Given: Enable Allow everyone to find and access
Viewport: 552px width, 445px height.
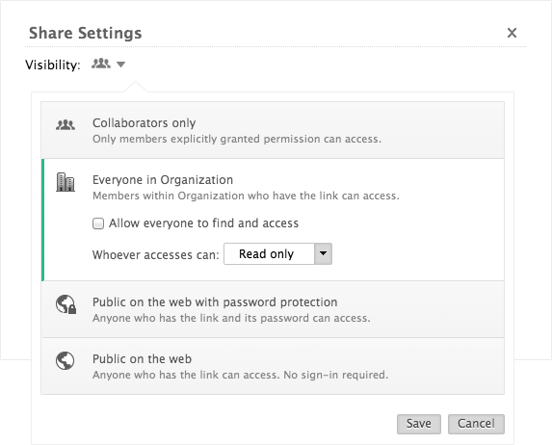Looking at the screenshot, I should [98, 223].
